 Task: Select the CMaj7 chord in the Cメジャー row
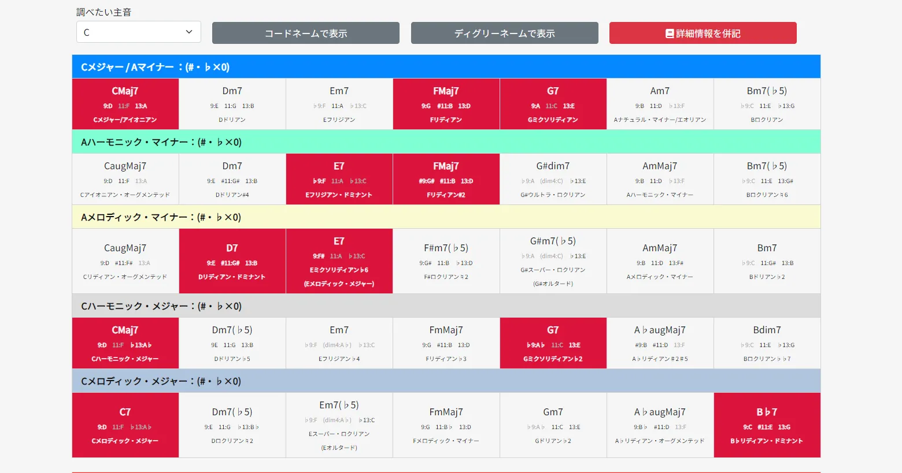click(x=125, y=104)
